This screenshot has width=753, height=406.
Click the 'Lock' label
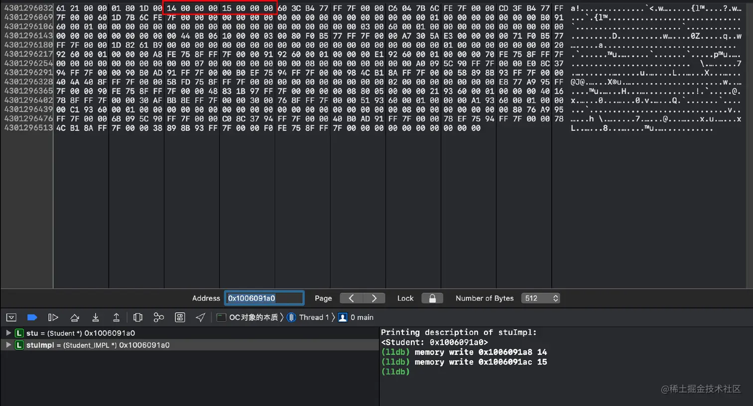point(405,298)
